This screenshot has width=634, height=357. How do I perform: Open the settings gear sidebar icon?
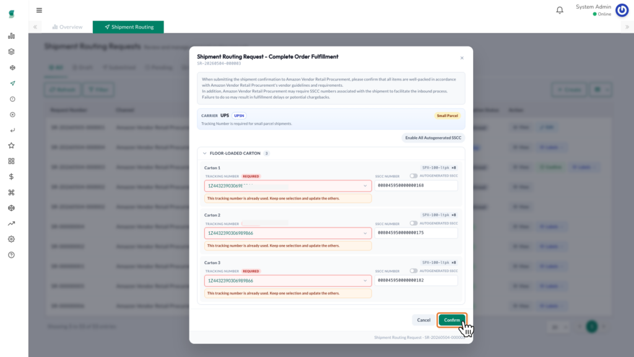click(x=11, y=239)
